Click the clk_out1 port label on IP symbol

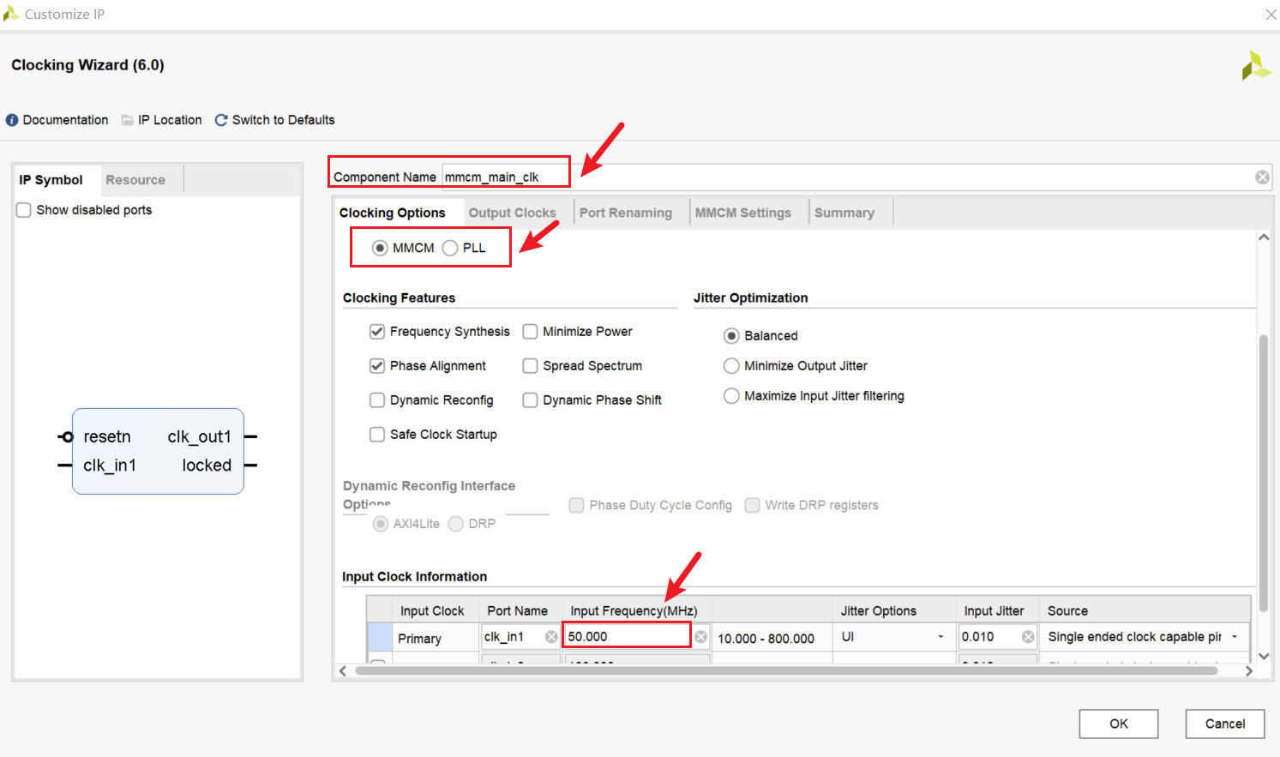point(200,436)
